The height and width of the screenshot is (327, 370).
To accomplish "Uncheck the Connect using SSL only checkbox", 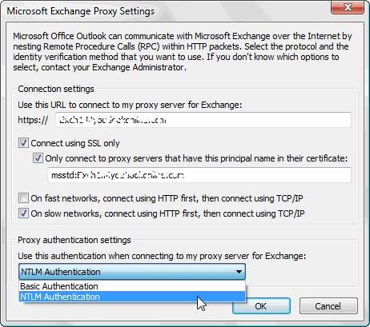I will pos(23,143).
